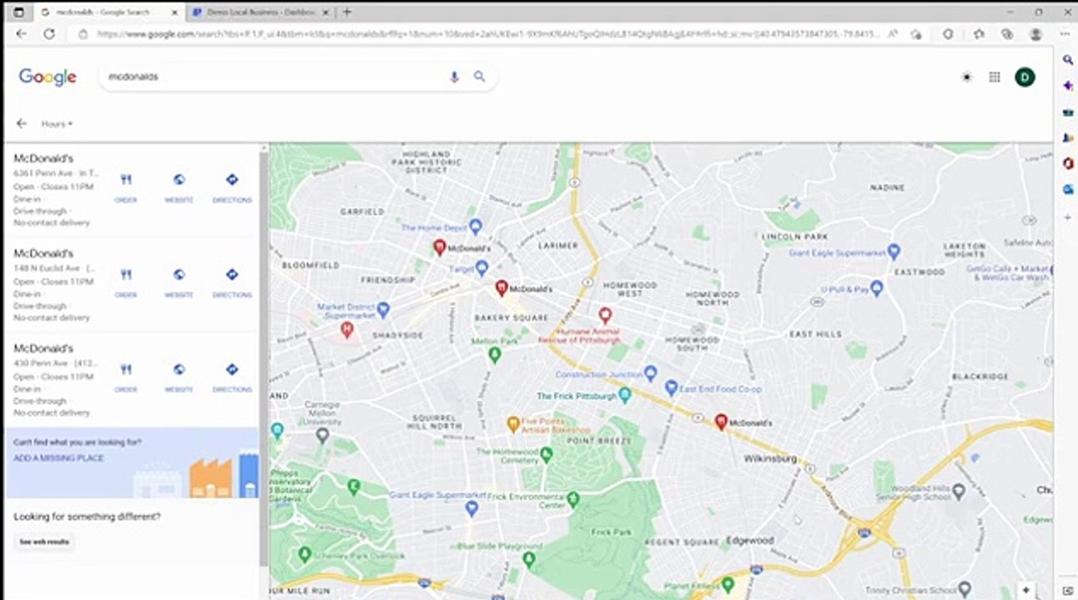Open the browser profile icon
The image size is (1078, 600).
click(x=1036, y=34)
